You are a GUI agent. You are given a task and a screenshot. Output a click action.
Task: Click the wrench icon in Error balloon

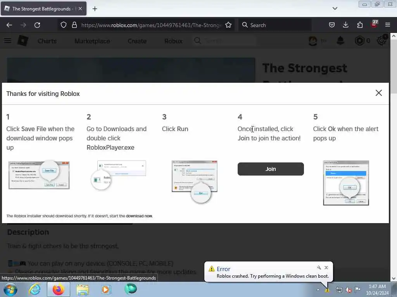click(319, 268)
